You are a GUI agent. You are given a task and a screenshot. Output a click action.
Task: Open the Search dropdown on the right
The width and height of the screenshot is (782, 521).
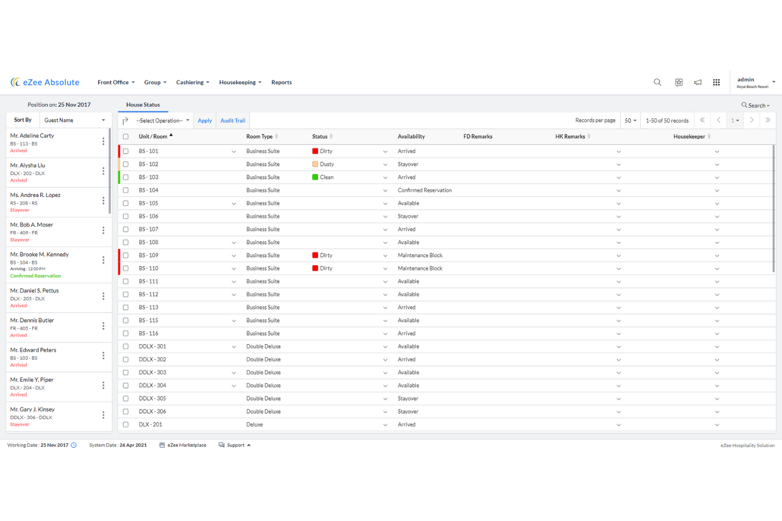pos(756,106)
